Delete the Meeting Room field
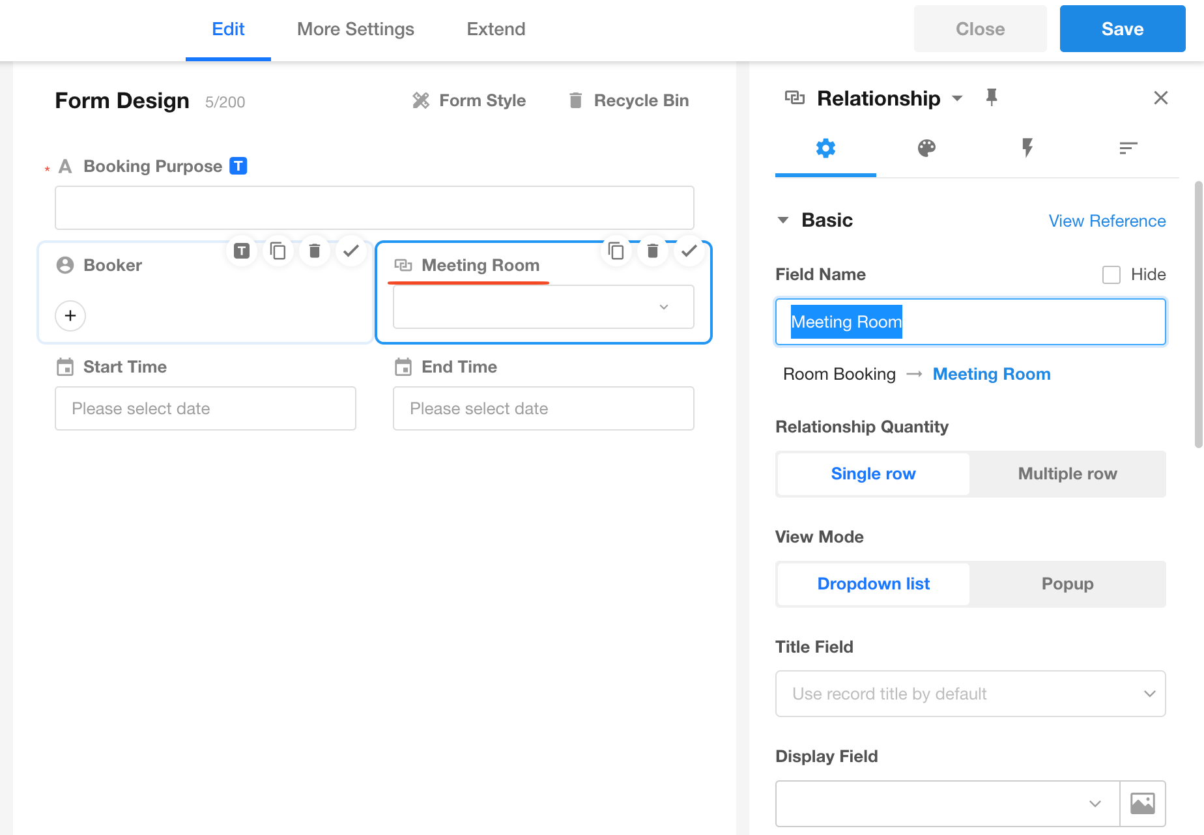 click(x=653, y=251)
